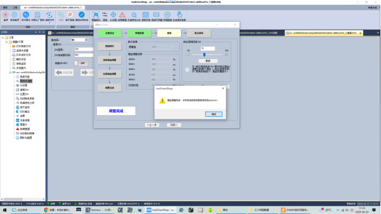Click round increase button beside slider at 100
Image resolution: width=381 pixels, height=214 pixels.
pyautogui.click(x=226, y=54)
